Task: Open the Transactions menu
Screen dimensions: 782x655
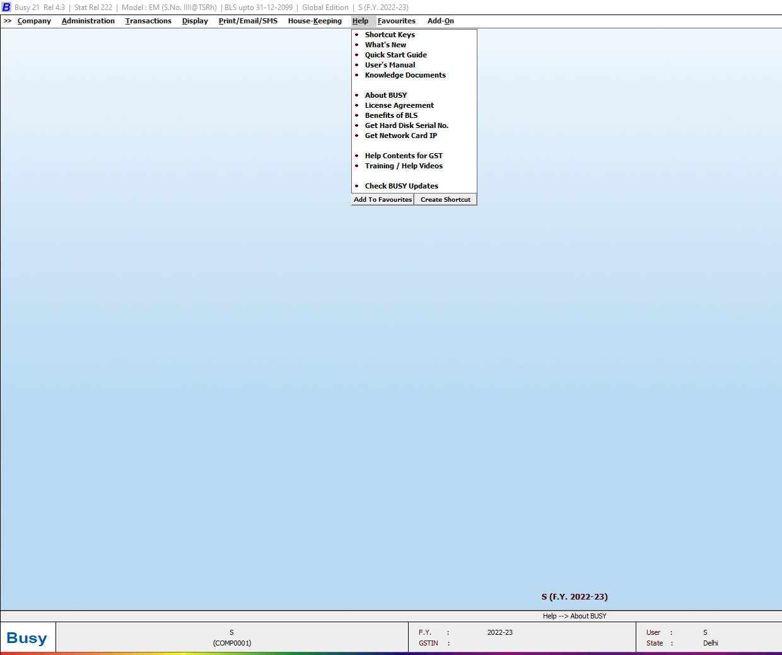Action: tap(148, 21)
